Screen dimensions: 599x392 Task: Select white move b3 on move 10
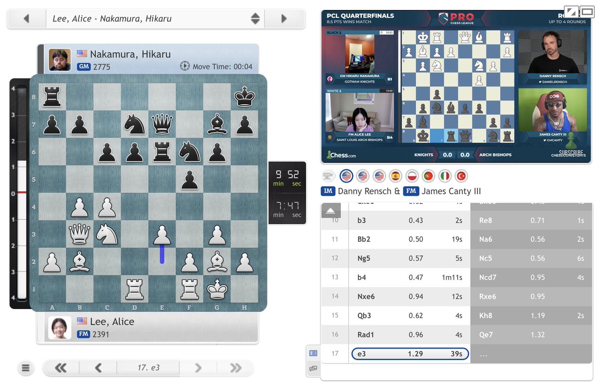(x=410, y=220)
